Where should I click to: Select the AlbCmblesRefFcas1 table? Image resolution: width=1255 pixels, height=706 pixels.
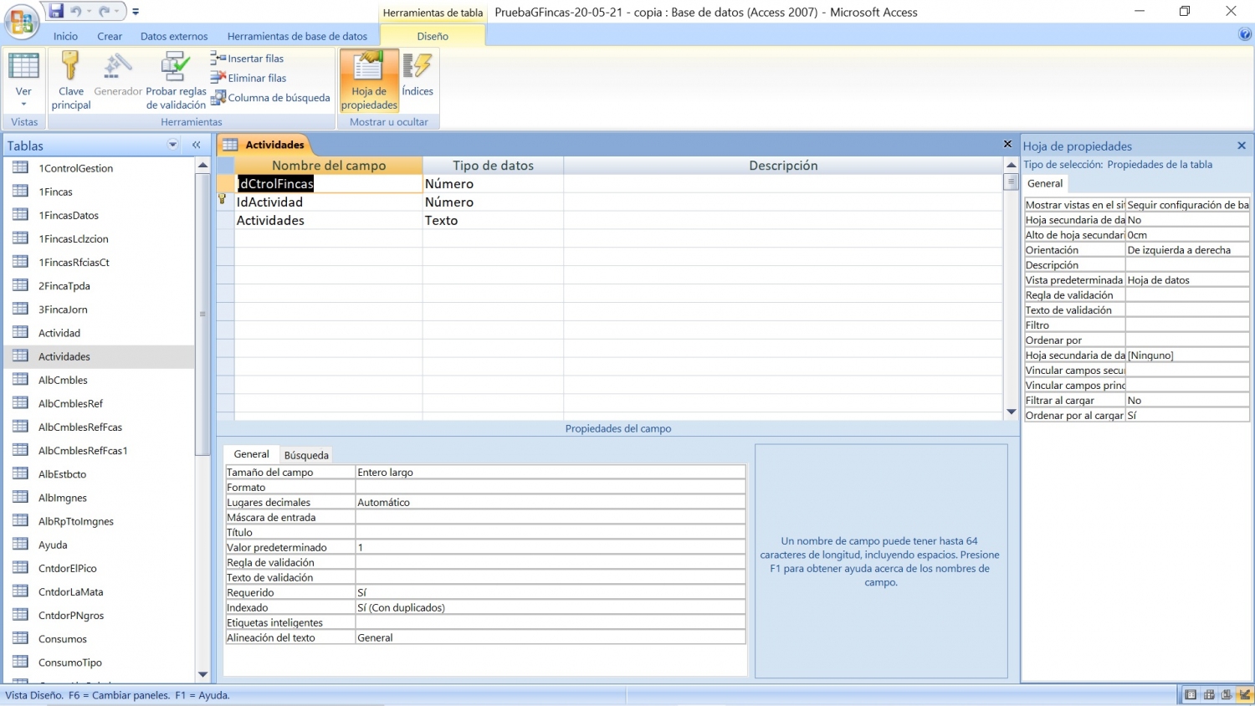coord(83,450)
